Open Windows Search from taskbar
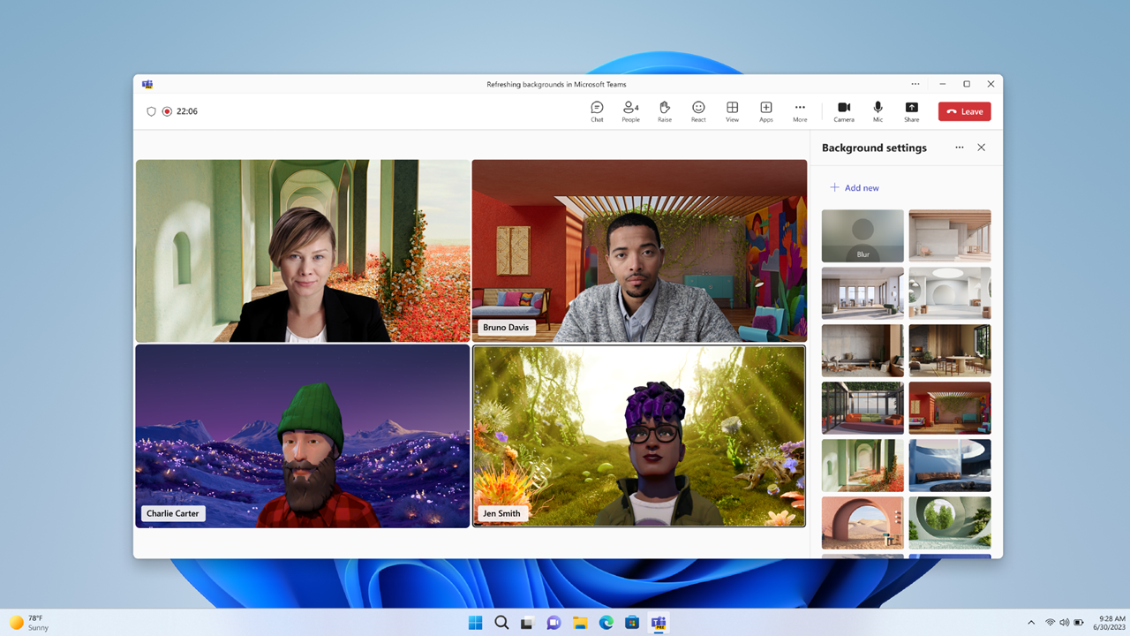 click(x=501, y=623)
